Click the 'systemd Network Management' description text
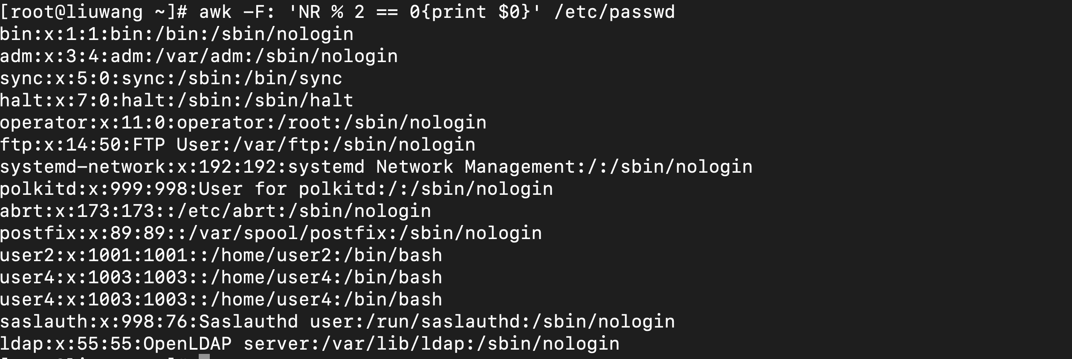The image size is (1072, 359). click(x=432, y=167)
